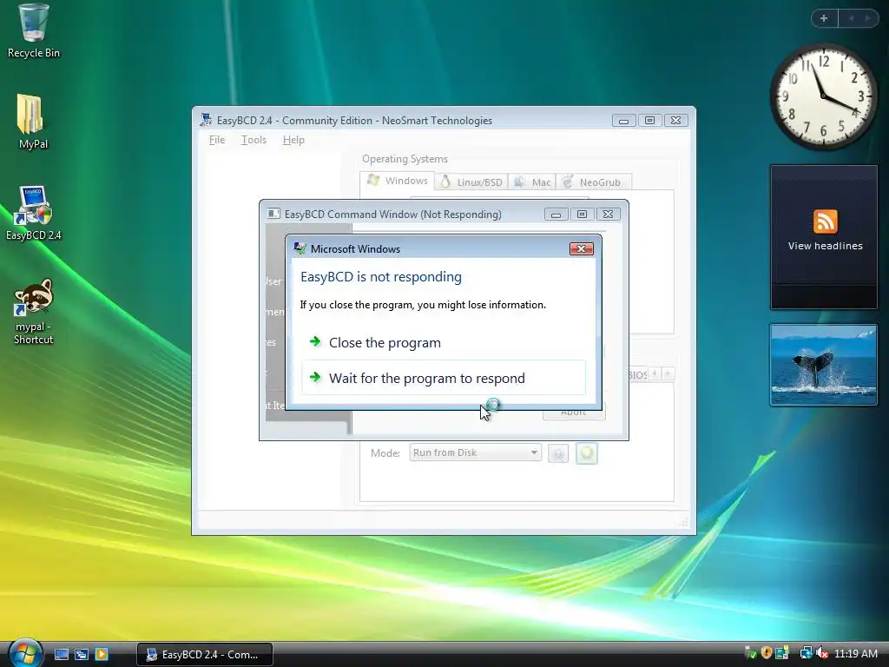889x667 pixels.
Task: Click the analog clock gadget
Action: tap(823, 97)
